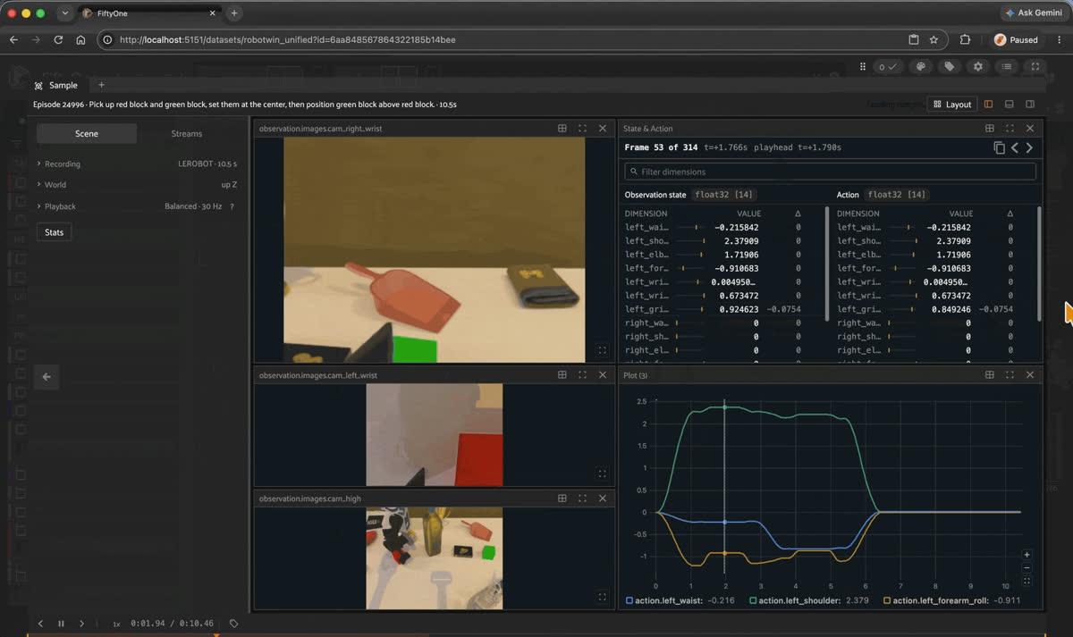Split the Plot (3) panel with grid icon
Viewport: 1073px width, 637px height.
[990, 375]
